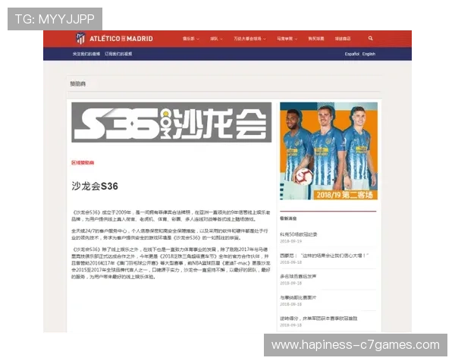Screen dimensions: 455x364
Task: Open the 2018/19 第二客场 kit promo image
Action: (x=328, y=151)
